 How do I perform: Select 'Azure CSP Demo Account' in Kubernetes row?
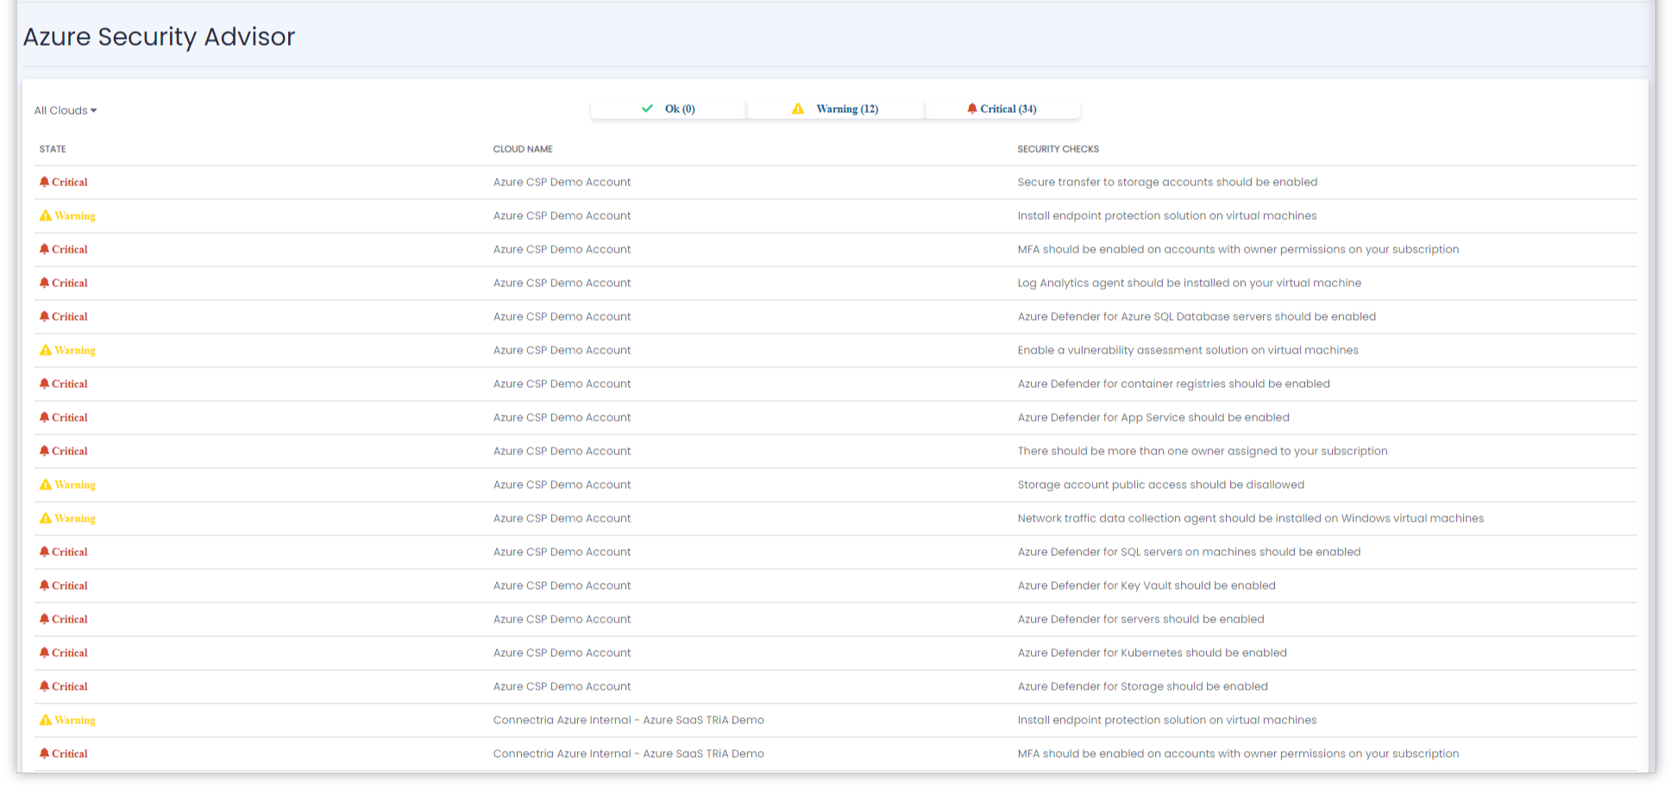tap(562, 653)
